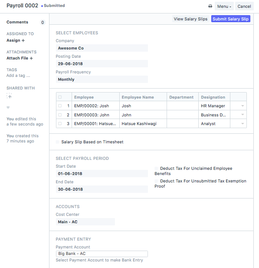Click the Hatsue Kashiwagi name cell

[x=143, y=123]
